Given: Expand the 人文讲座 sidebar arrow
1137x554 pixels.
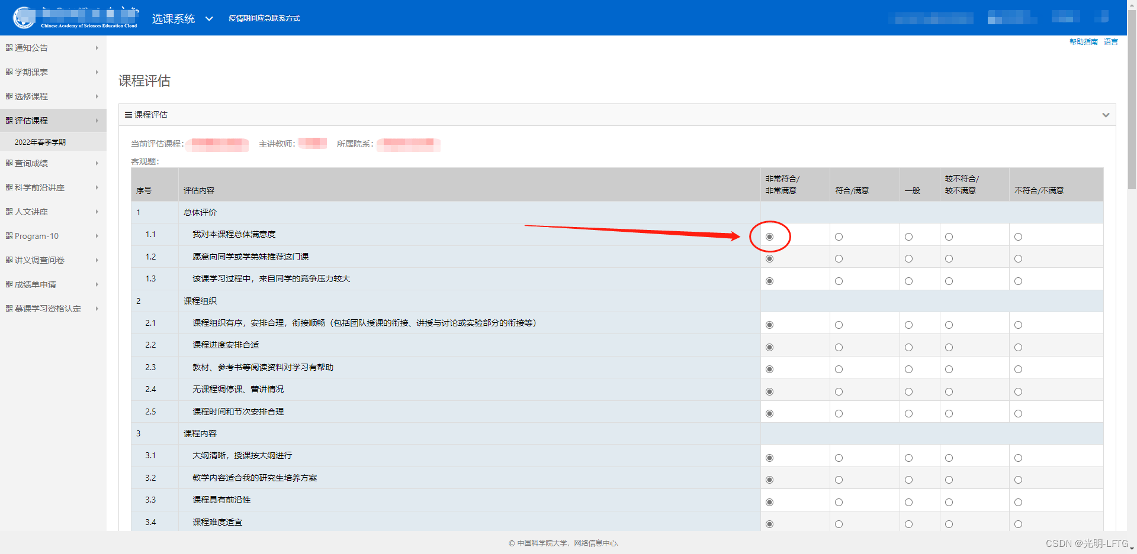Looking at the screenshot, I should [x=97, y=212].
